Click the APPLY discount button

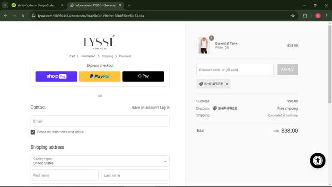[287, 70]
